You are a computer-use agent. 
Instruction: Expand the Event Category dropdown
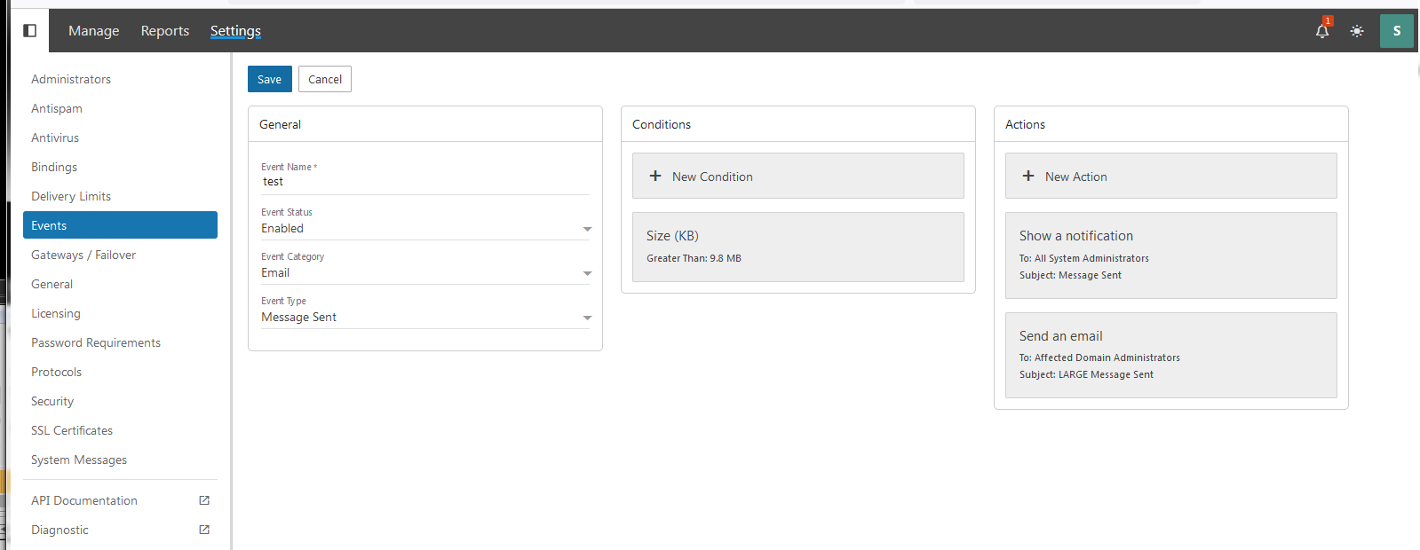pyautogui.click(x=586, y=273)
